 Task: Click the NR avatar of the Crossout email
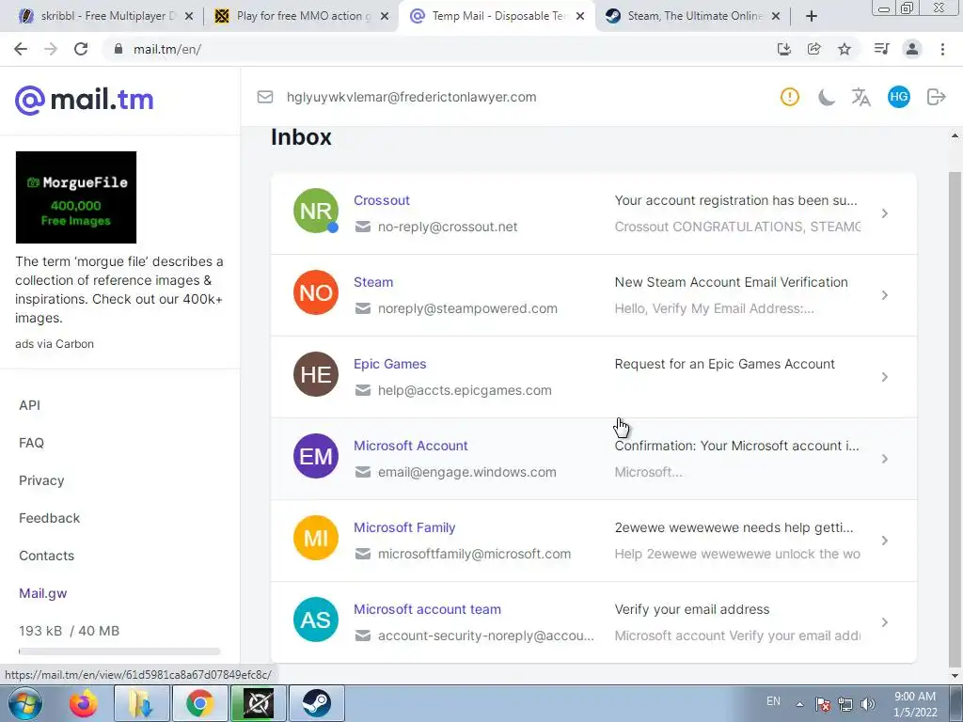pos(316,211)
